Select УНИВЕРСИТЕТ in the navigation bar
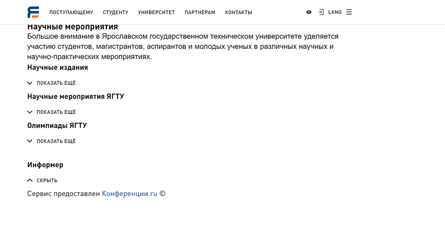445x227 pixels. pyautogui.click(x=156, y=13)
